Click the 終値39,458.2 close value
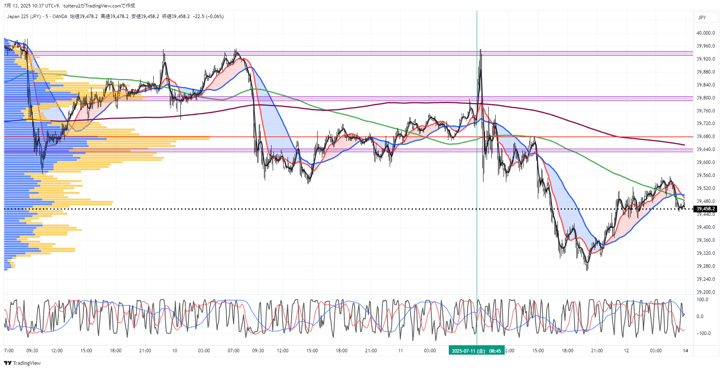 (176, 17)
